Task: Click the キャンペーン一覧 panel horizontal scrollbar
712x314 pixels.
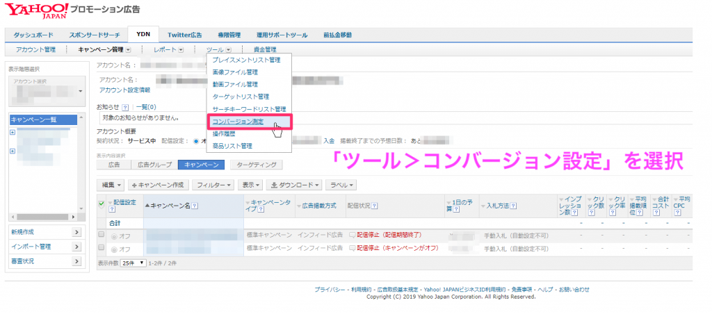Action: point(44,217)
